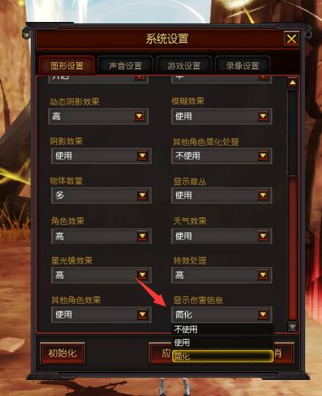The height and width of the screenshot is (396, 322).
Task: Click the scrollbar up arrow icon
Action: (293, 82)
